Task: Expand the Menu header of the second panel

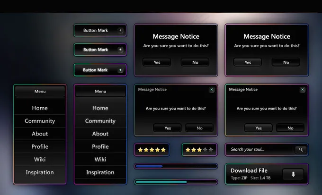Action: coord(100,91)
